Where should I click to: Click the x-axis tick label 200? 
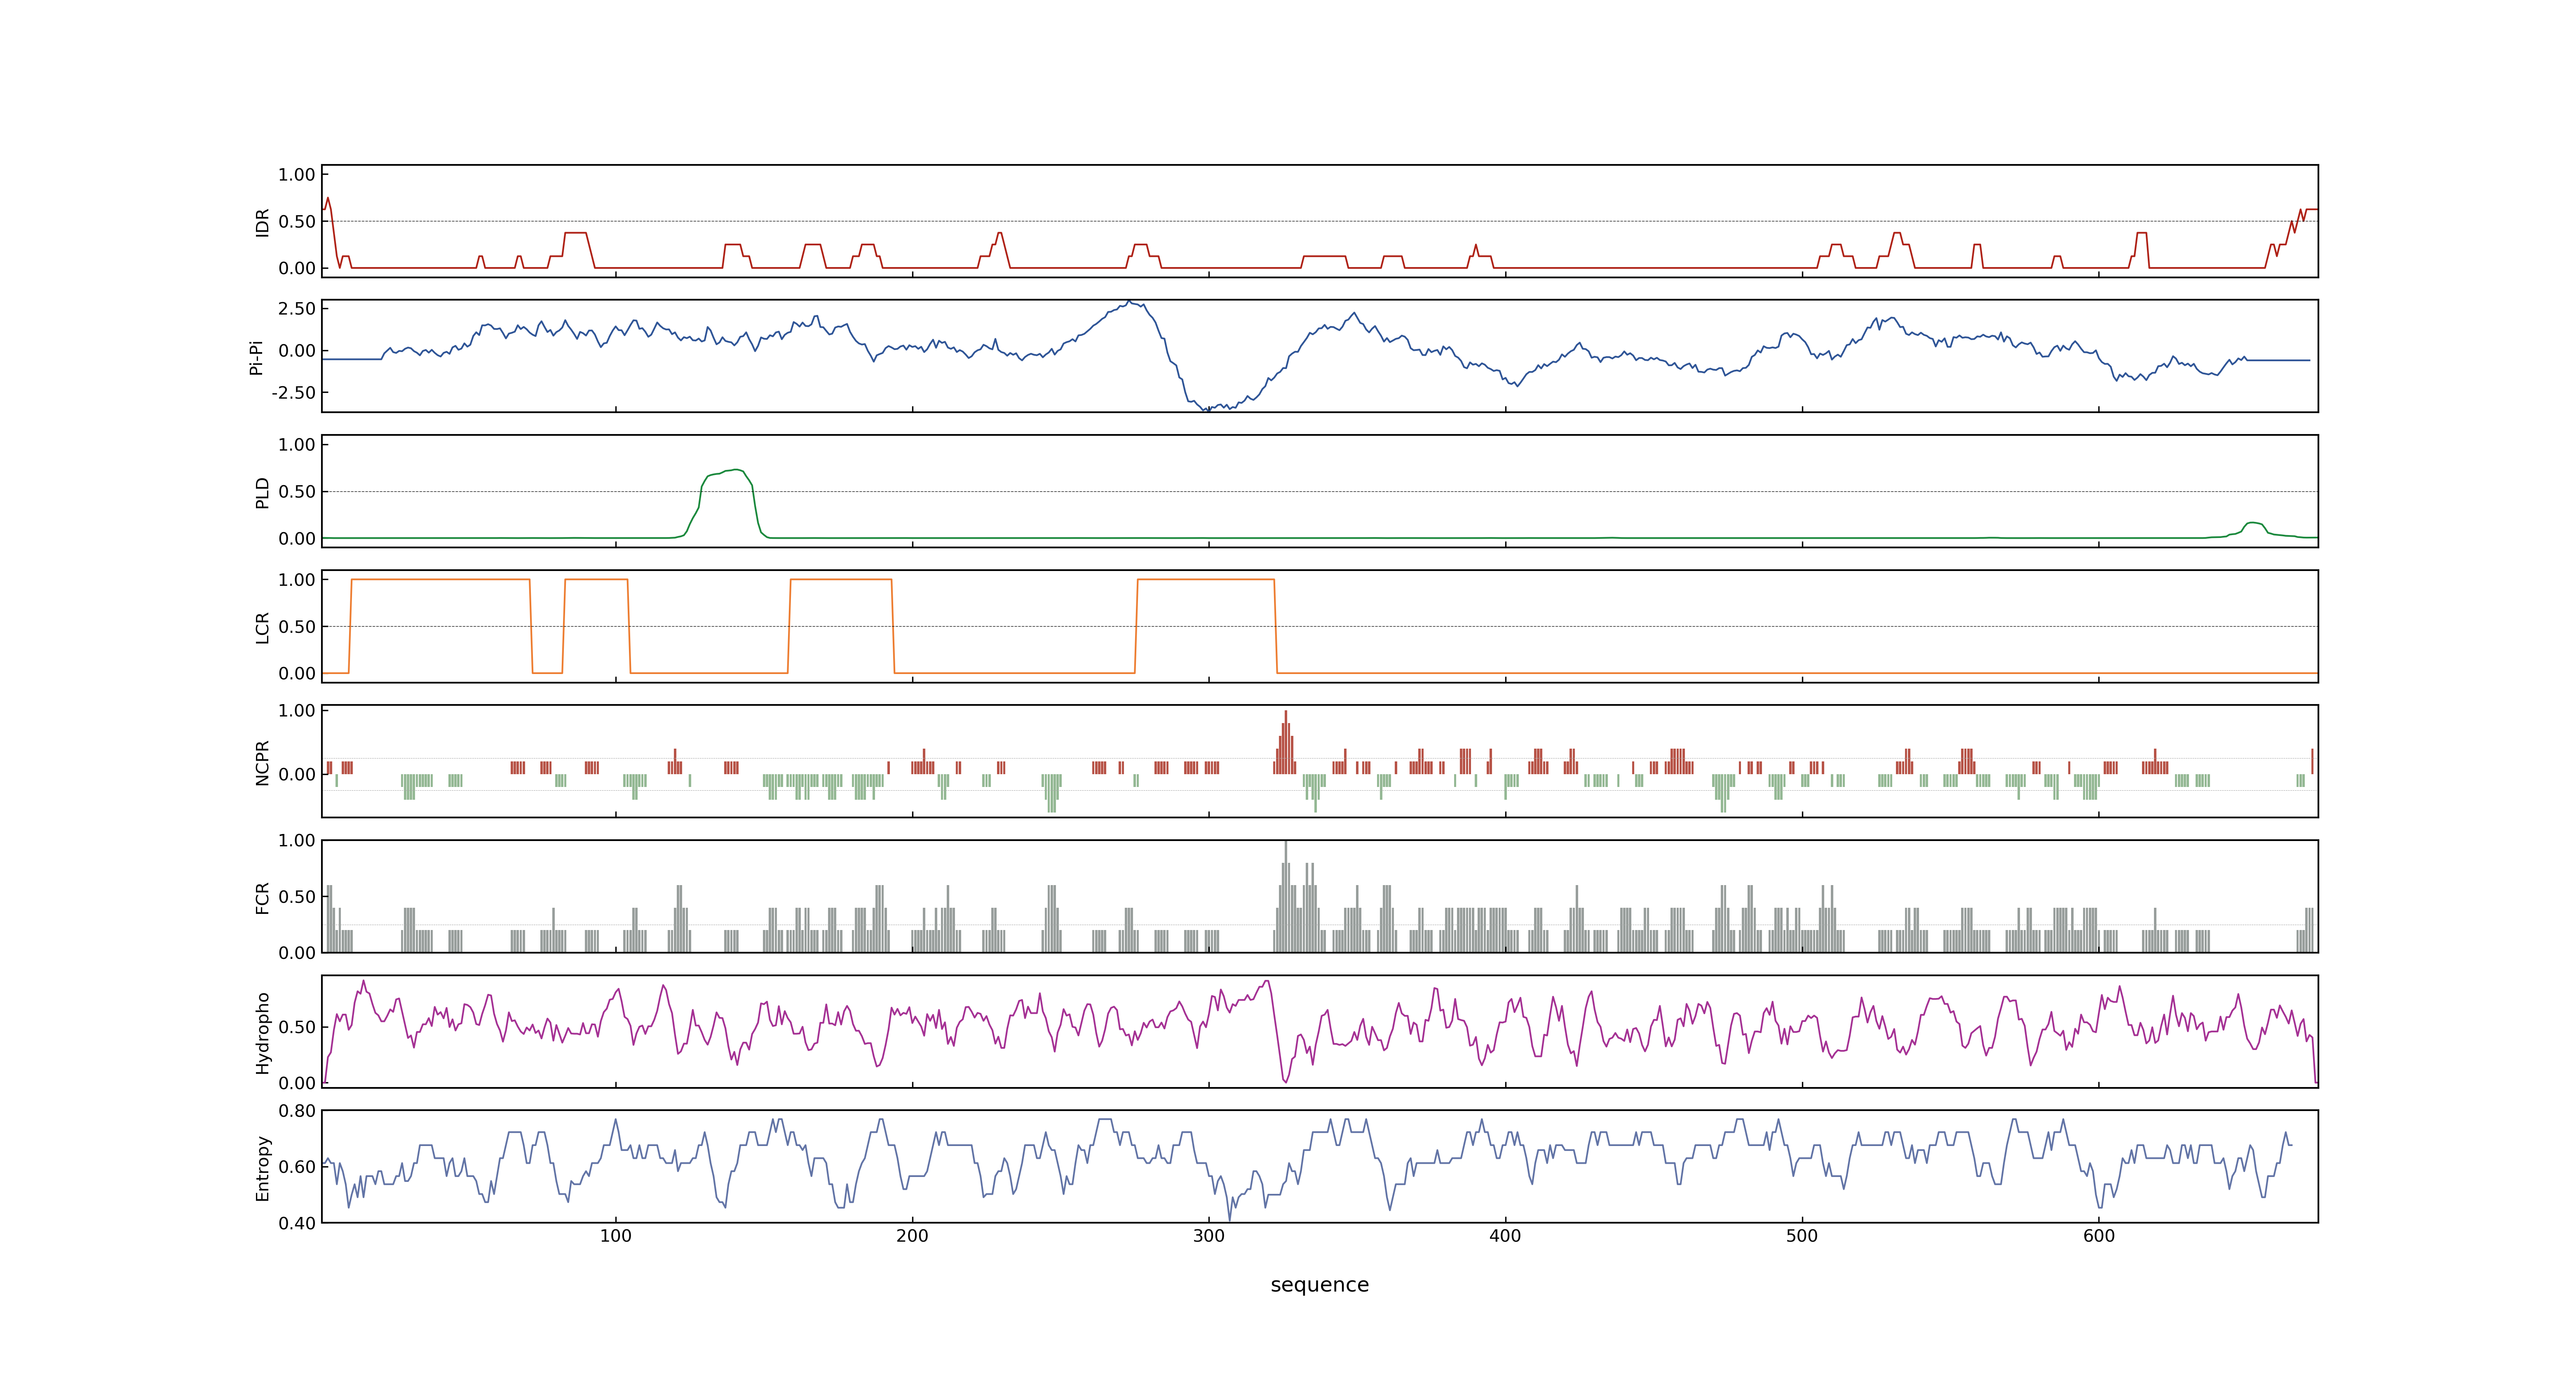[912, 1236]
